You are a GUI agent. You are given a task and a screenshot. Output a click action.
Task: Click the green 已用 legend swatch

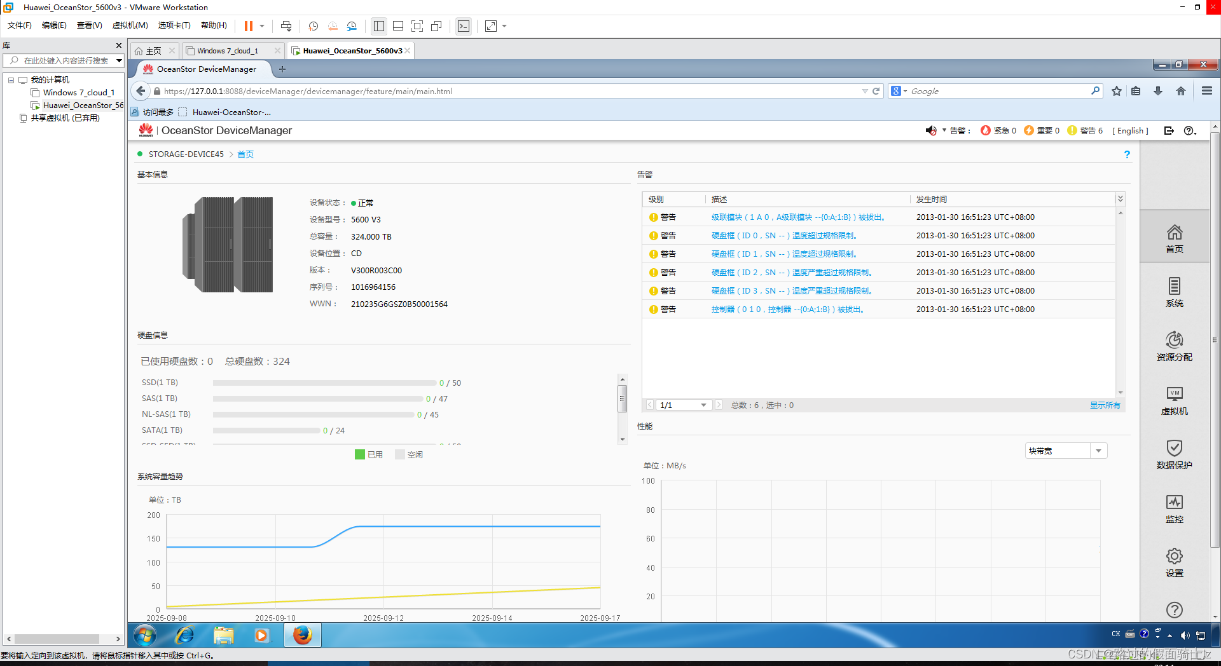(360, 454)
